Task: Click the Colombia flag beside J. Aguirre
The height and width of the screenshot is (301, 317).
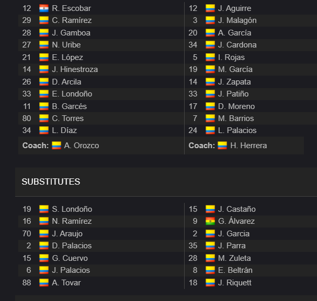Action: pos(210,8)
